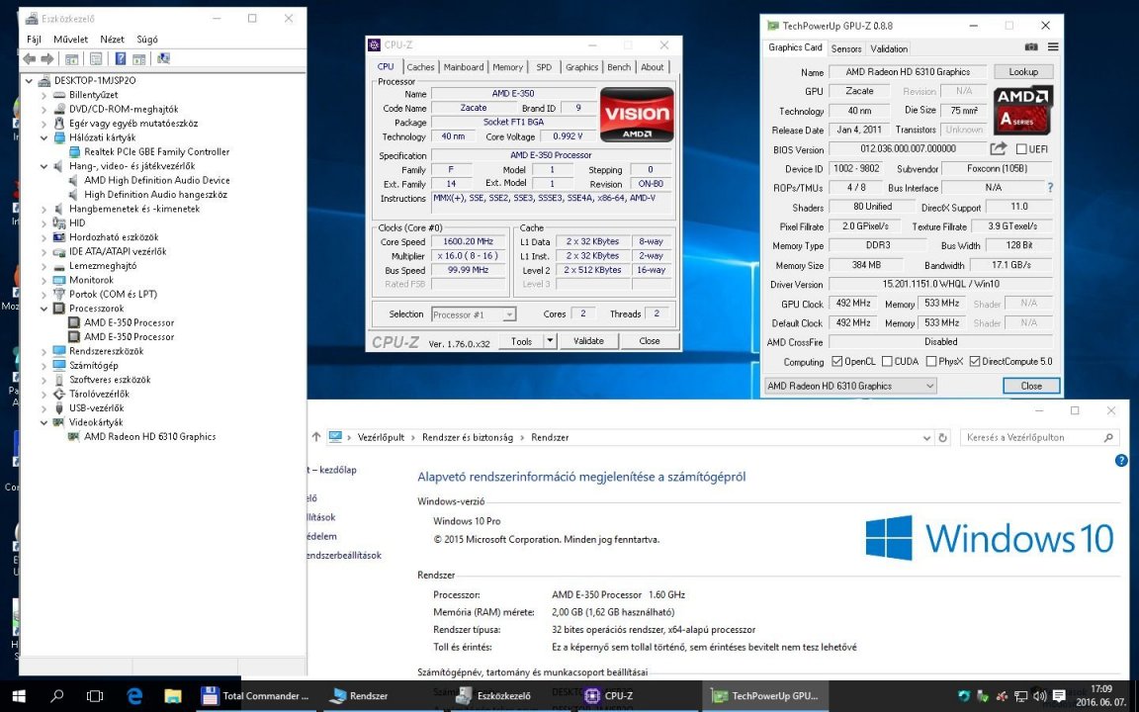The image size is (1139, 712).
Task: Open Action Center notification icon
Action: (x=1059, y=696)
